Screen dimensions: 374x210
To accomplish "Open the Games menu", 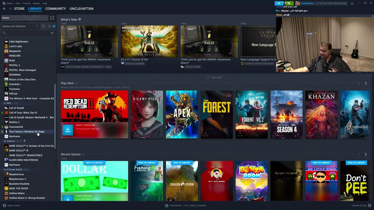I will point(36,3).
